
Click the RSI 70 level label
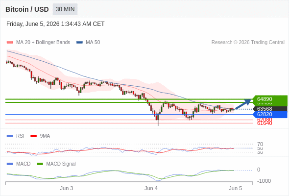(x=260, y=144)
